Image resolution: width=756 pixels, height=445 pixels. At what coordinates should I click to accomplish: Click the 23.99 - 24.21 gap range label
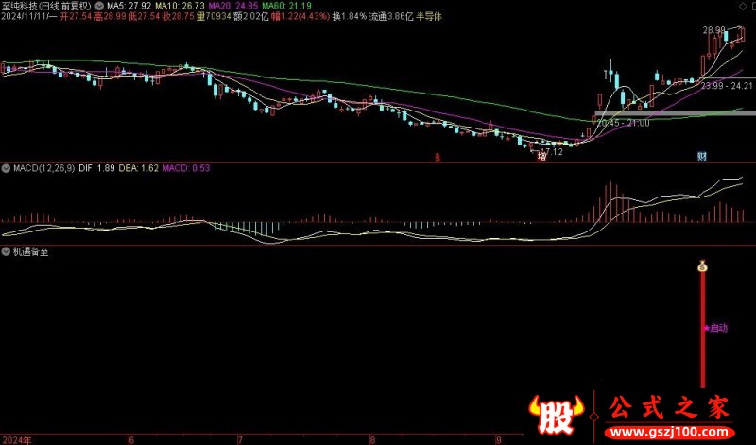(x=727, y=86)
